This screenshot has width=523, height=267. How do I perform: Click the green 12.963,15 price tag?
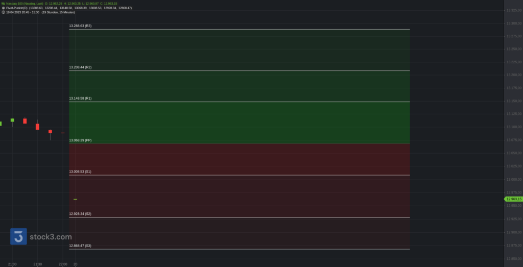click(x=513, y=199)
